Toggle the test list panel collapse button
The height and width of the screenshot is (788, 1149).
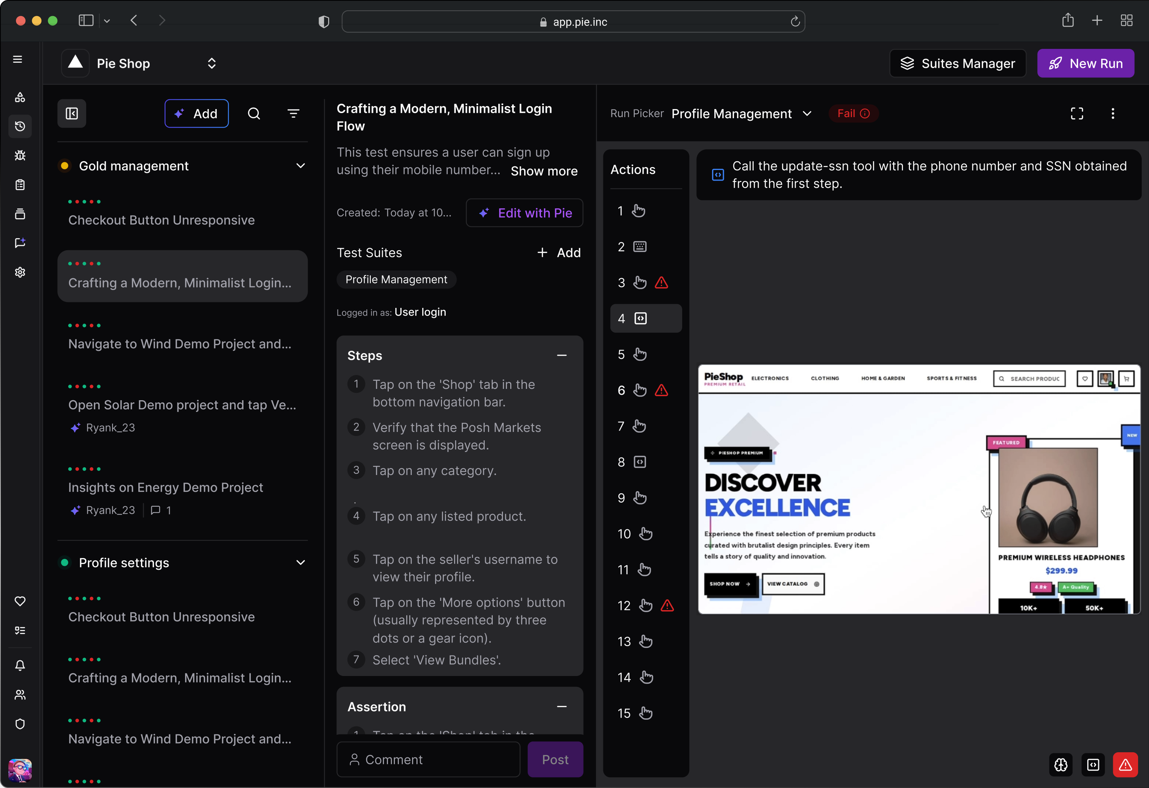click(72, 113)
